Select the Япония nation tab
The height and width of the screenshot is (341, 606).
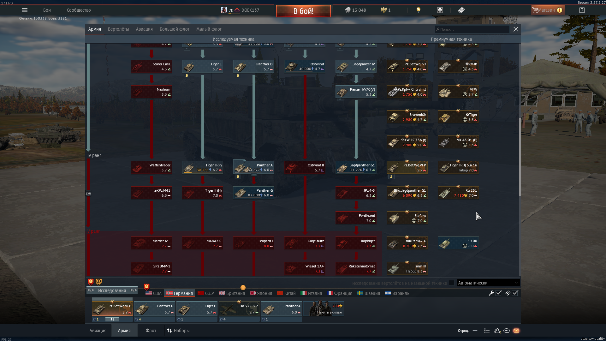pyautogui.click(x=261, y=293)
